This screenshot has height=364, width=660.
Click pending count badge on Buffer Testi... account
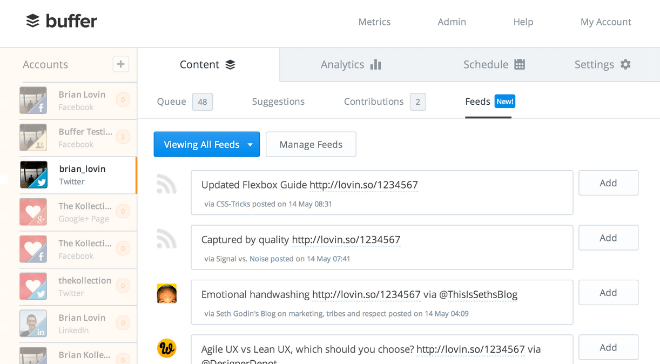pyautogui.click(x=123, y=137)
